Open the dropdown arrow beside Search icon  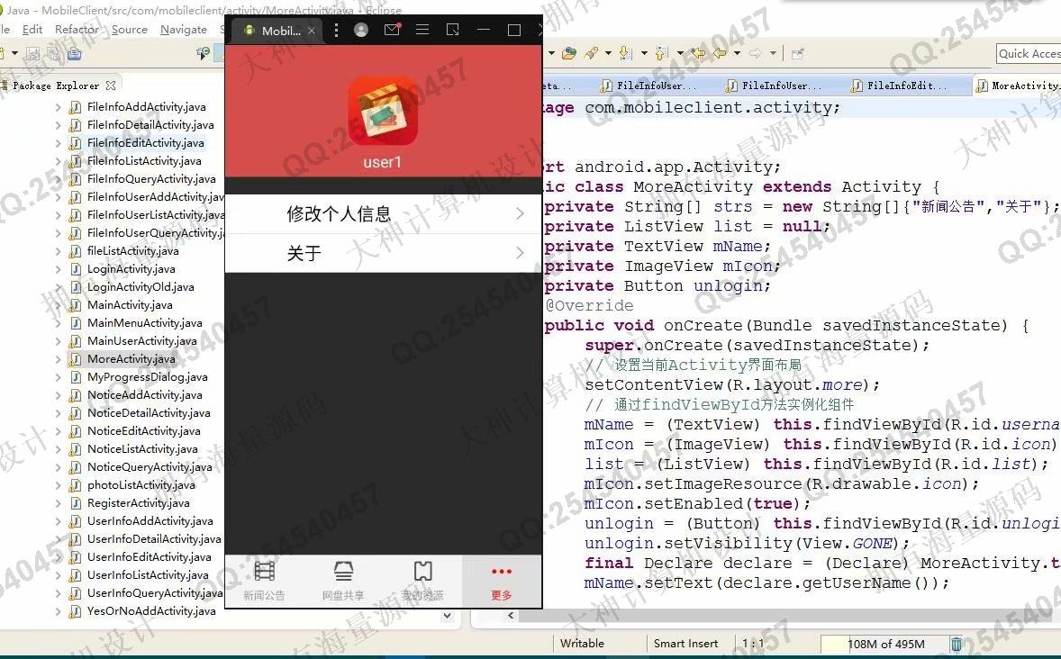[608, 53]
